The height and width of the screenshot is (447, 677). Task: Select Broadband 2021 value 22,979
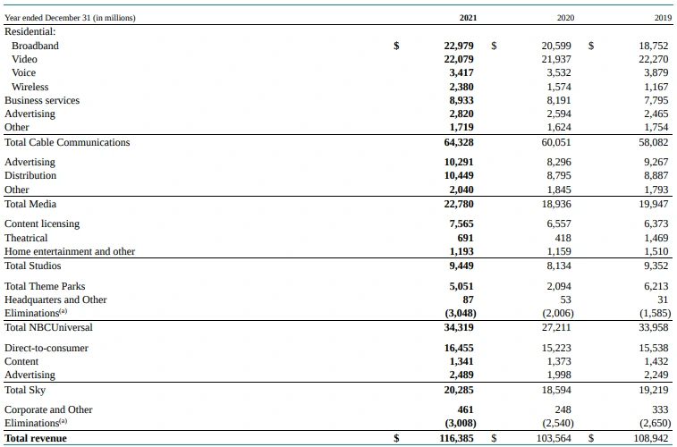pos(459,46)
